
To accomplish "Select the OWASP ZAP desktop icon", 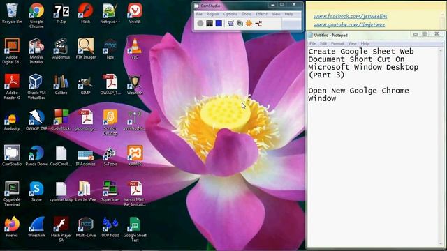I will tap(36, 121).
